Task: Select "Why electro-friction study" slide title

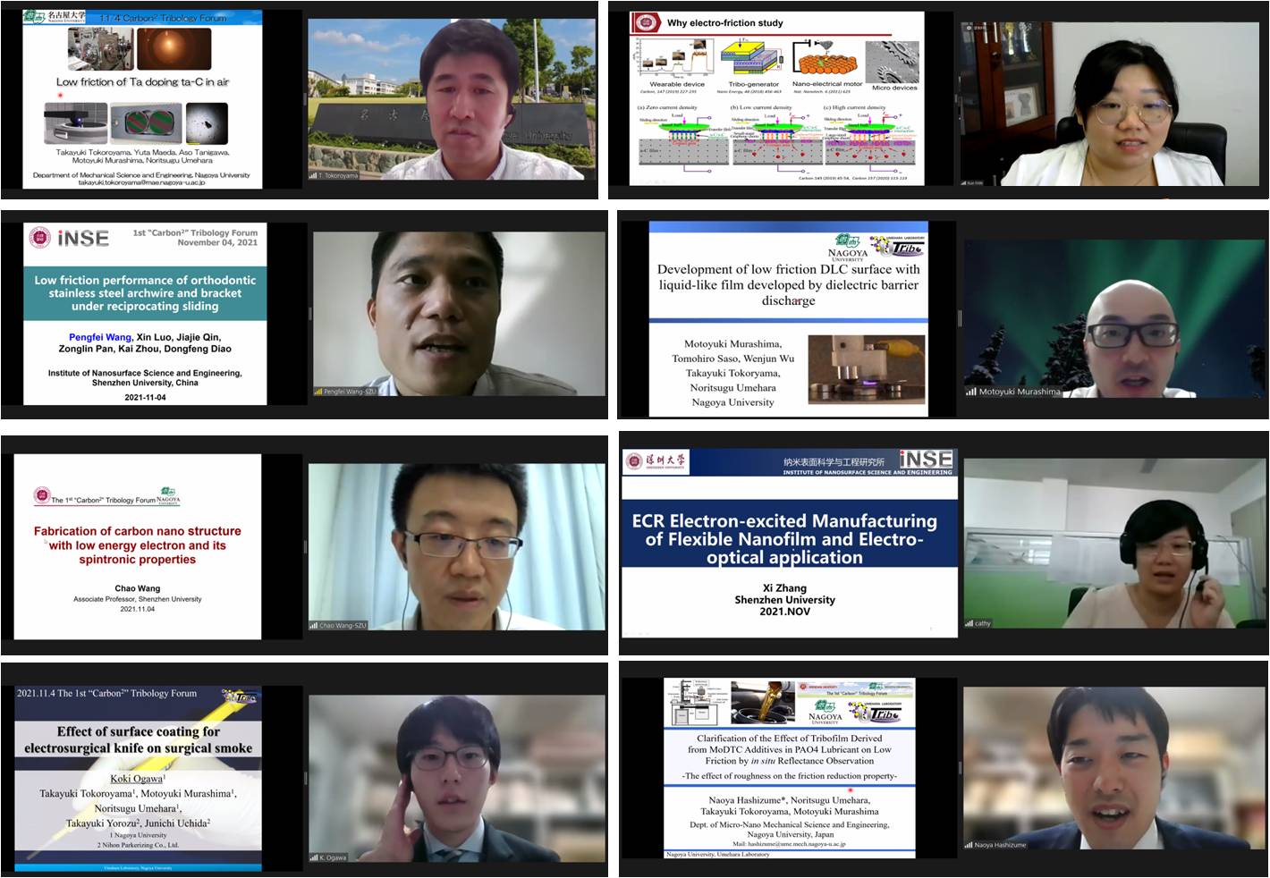Action: pos(724,22)
